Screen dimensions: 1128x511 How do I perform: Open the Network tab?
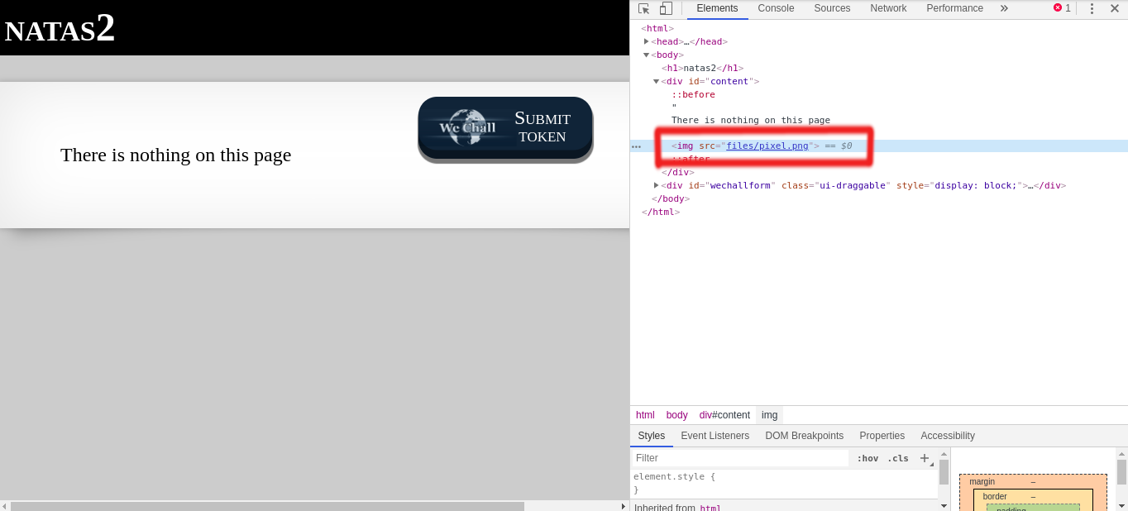click(x=888, y=8)
